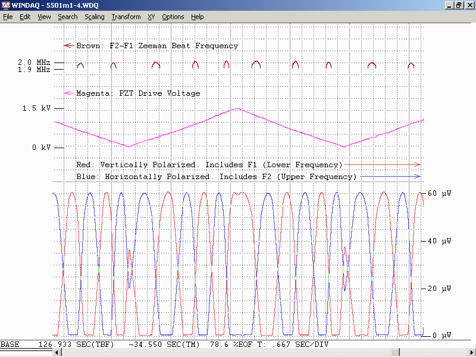Click the WinDaq application icon in title bar
Screen dimensions: 476x357
(6, 5)
